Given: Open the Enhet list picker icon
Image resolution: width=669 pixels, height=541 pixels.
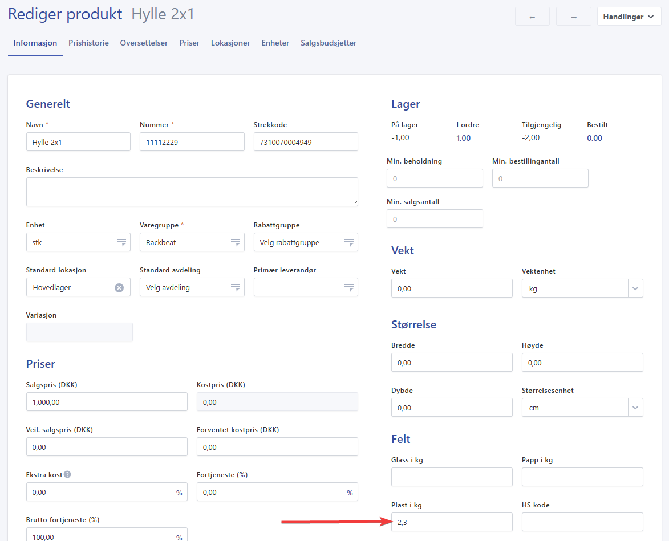Looking at the screenshot, I should (121, 243).
